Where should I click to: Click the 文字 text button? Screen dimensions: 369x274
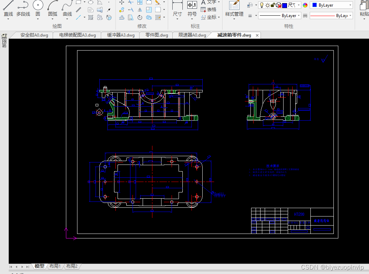209,2
